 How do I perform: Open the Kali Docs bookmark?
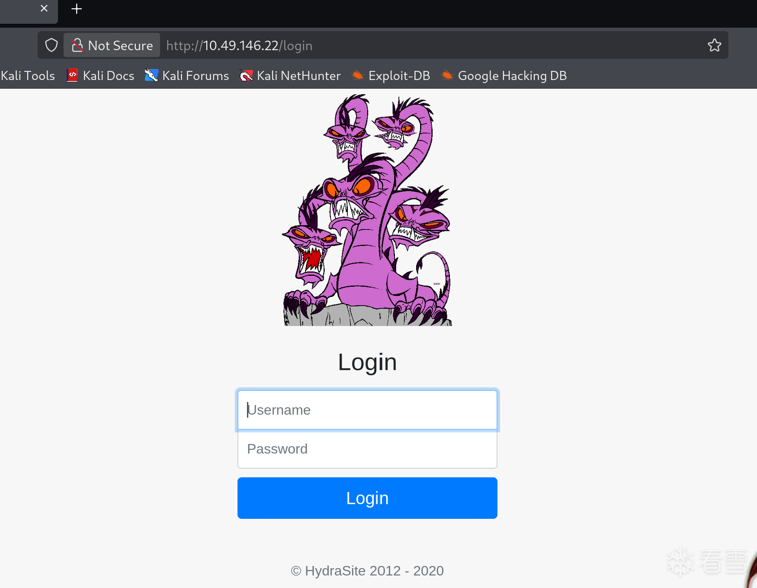pos(101,76)
